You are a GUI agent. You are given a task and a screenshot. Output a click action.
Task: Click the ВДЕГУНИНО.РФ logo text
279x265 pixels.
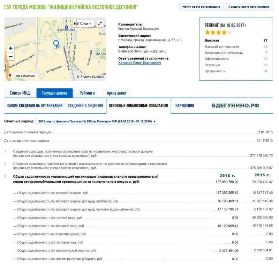click(x=235, y=105)
